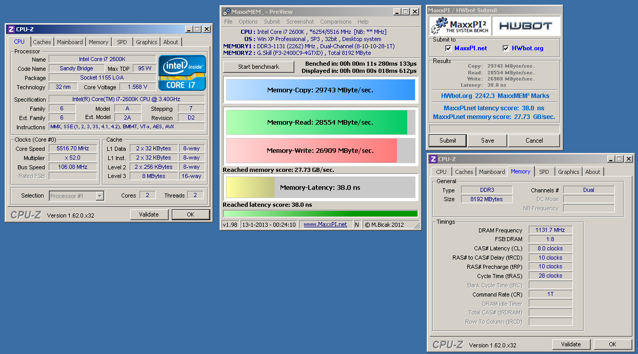Click Cancel button in HWbot Submit dialog
This screenshot has height=354, width=638.
[x=534, y=141]
